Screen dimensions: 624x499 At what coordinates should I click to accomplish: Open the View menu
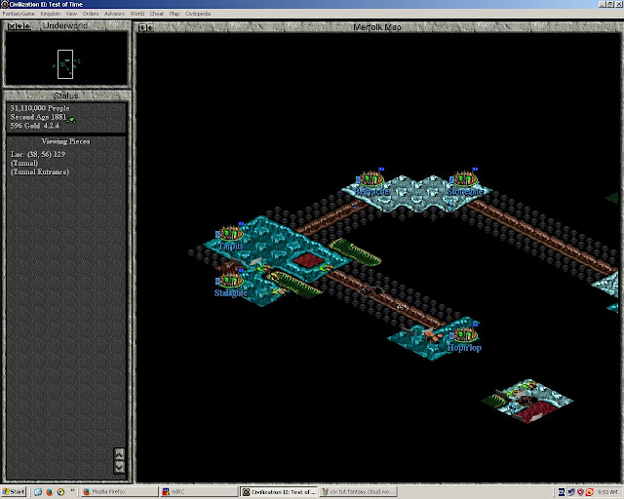[x=71, y=14]
